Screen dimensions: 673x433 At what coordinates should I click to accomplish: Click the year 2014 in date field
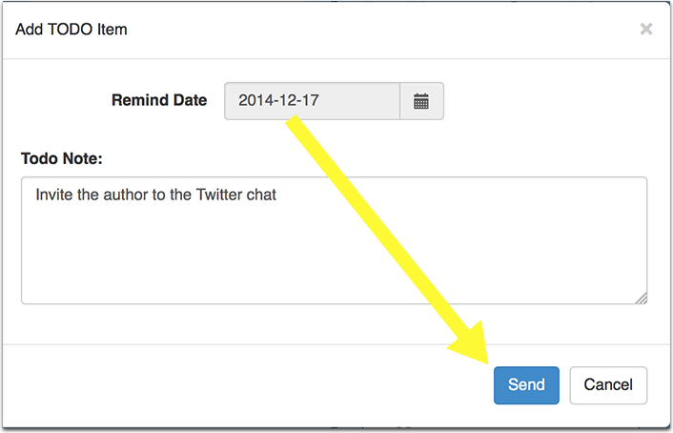pos(255,100)
